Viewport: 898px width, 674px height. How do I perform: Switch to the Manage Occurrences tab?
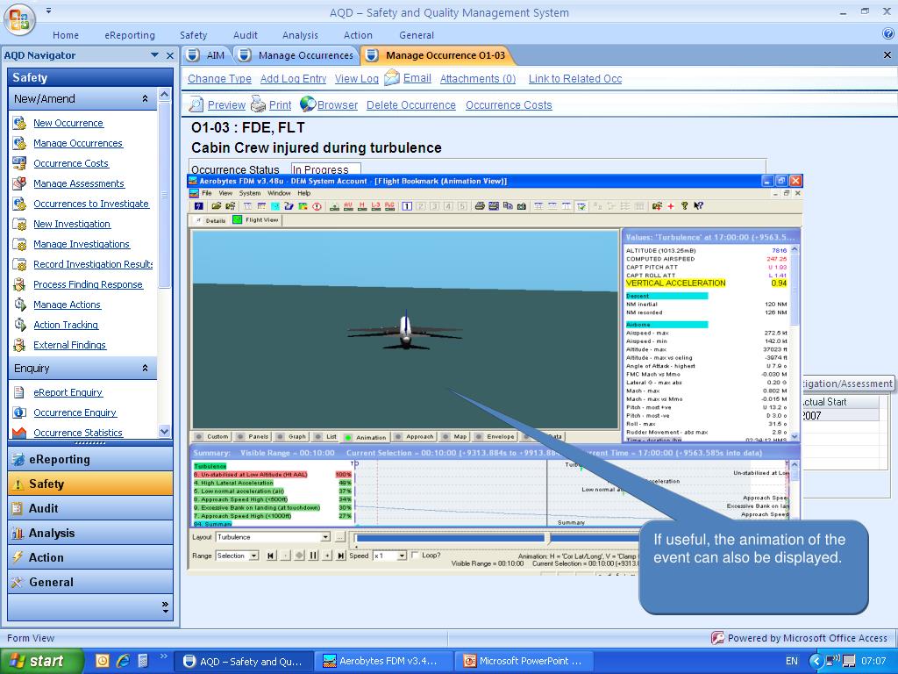pos(296,55)
